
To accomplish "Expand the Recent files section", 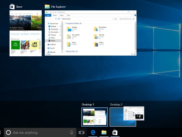I will pos(65,51).
